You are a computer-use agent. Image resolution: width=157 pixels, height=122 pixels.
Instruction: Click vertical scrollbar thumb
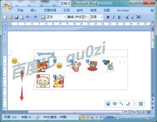coord(153,40)
